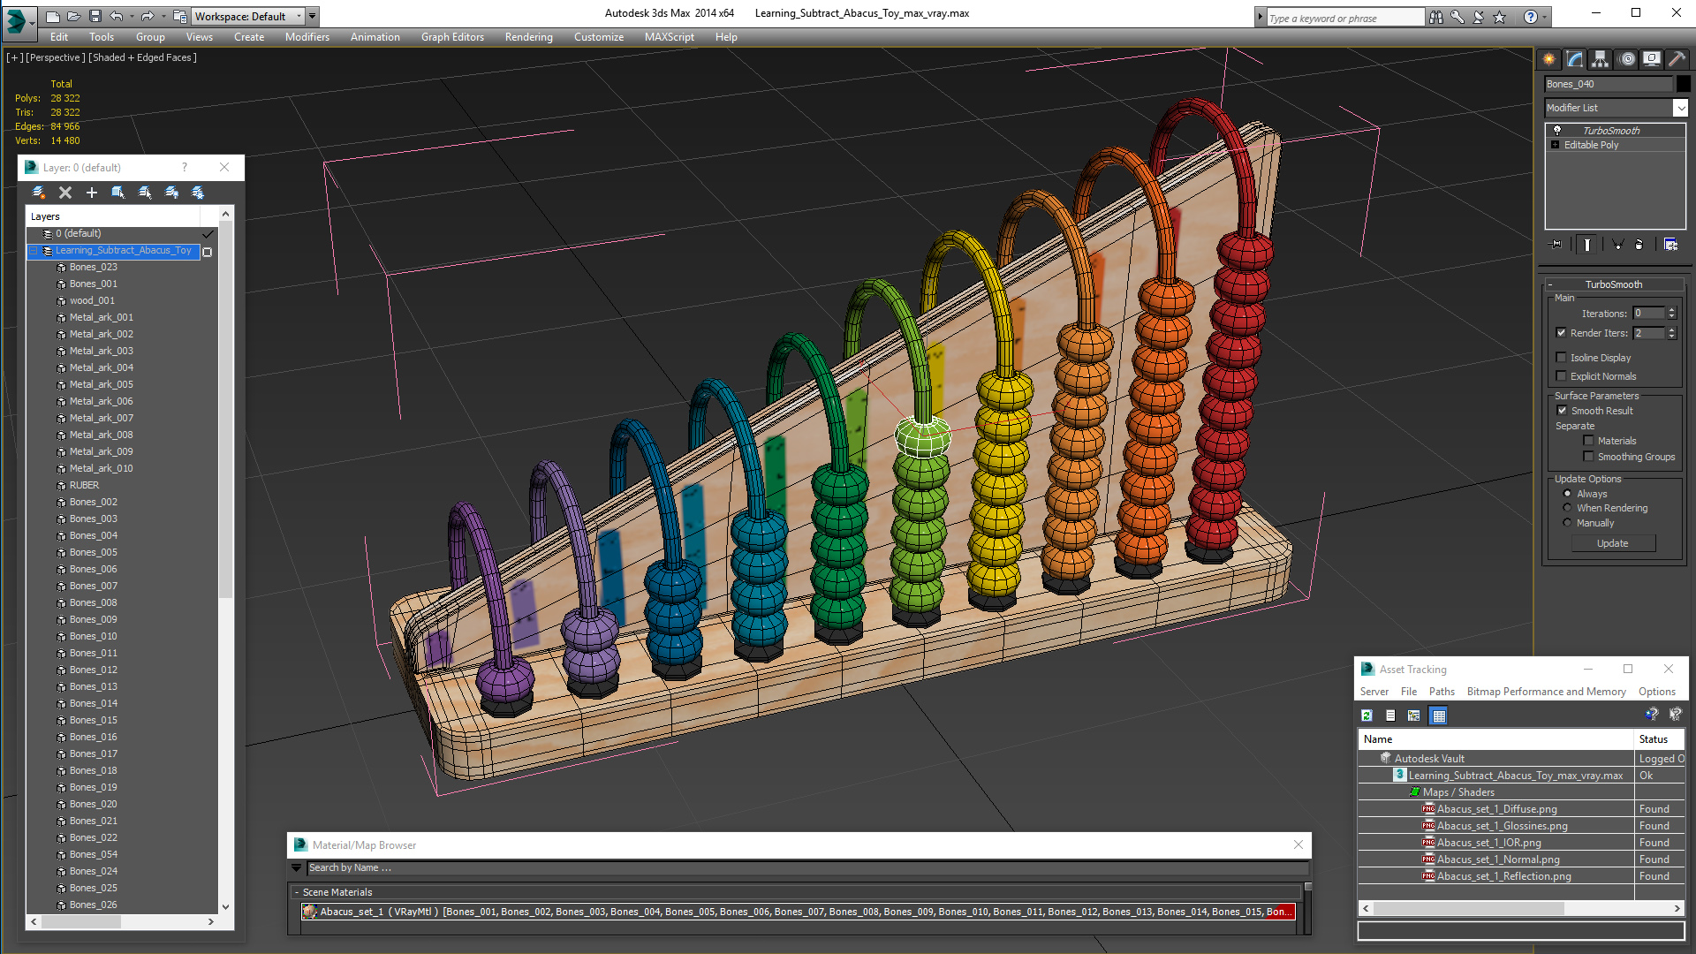Open the Motion command panel tab
This screenshot has width=1696, height=954.
pyautogui.click(x=1626, y=59)
